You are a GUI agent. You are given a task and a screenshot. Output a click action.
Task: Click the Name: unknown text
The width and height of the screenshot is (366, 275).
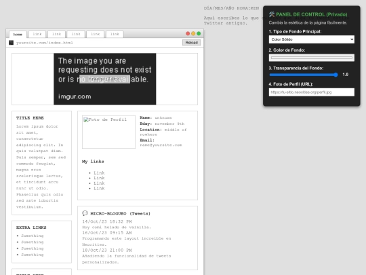pyautogui.click(x=156, y=117)
